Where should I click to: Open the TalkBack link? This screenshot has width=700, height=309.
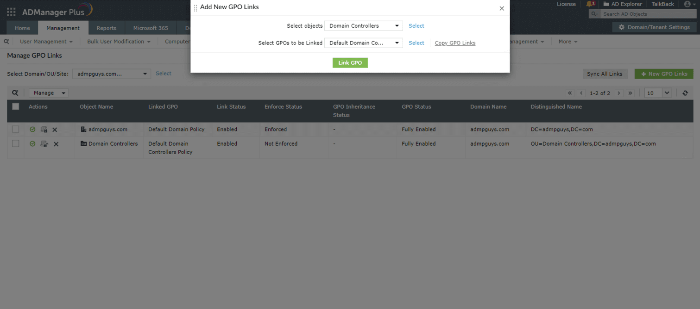662,4
